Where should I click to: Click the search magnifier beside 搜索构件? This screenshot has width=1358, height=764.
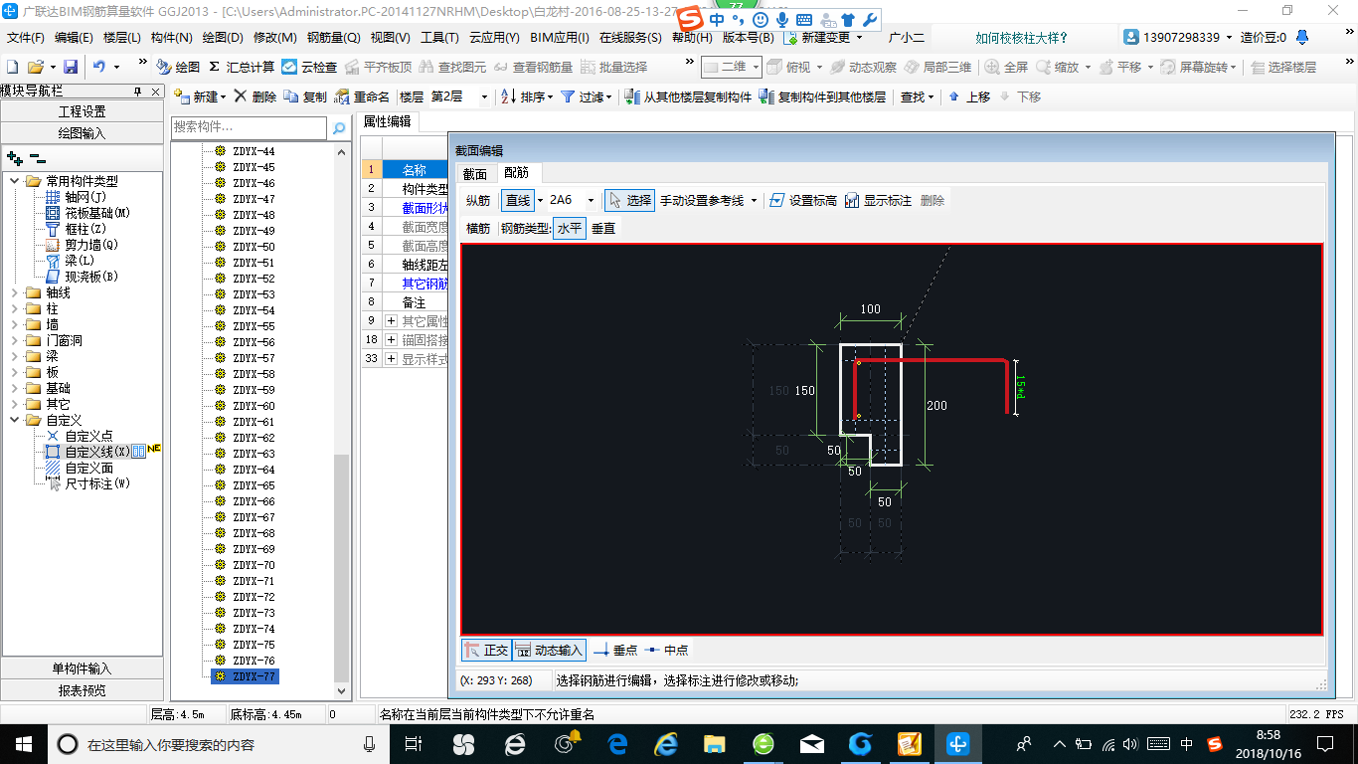339,127
